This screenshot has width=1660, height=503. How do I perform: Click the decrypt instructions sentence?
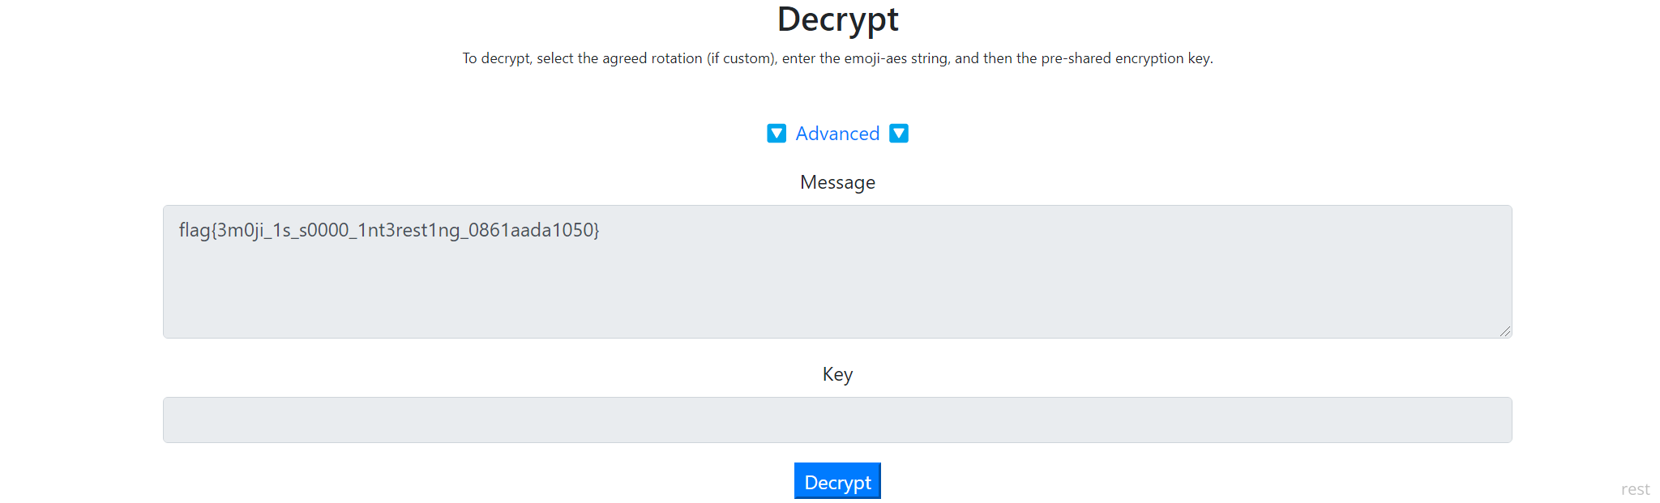tap(837, 58)
